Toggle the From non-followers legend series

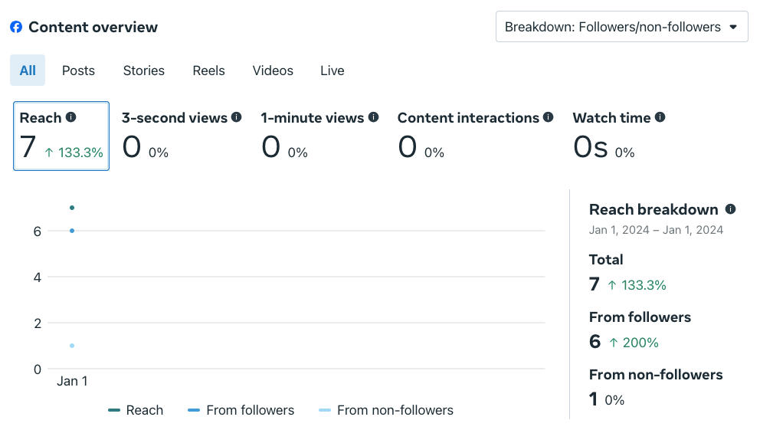[386, 410]
